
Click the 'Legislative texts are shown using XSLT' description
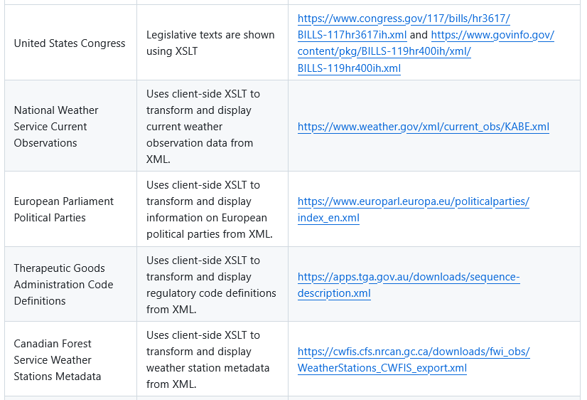pos(210,43)
